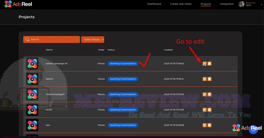Select the barber campaign #1 name
Image resolution: width=264 pixels, height=138 pixels.
pos(57,64)
